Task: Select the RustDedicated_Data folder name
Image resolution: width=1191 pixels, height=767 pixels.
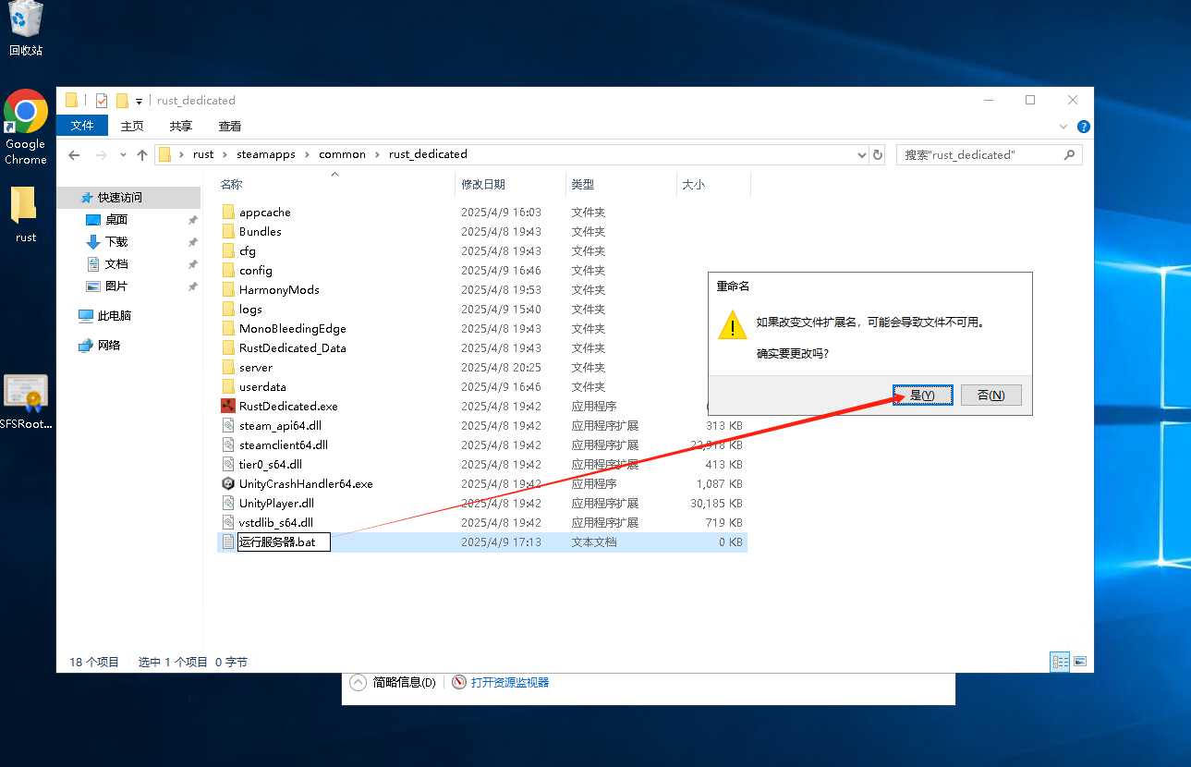Action: [293, 347]
